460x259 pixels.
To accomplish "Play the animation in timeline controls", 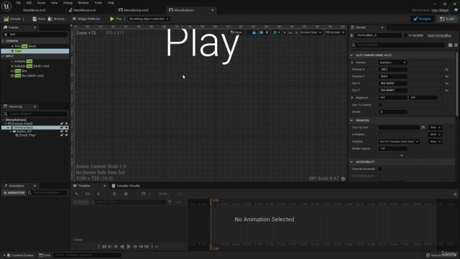I will pos(129,247).
